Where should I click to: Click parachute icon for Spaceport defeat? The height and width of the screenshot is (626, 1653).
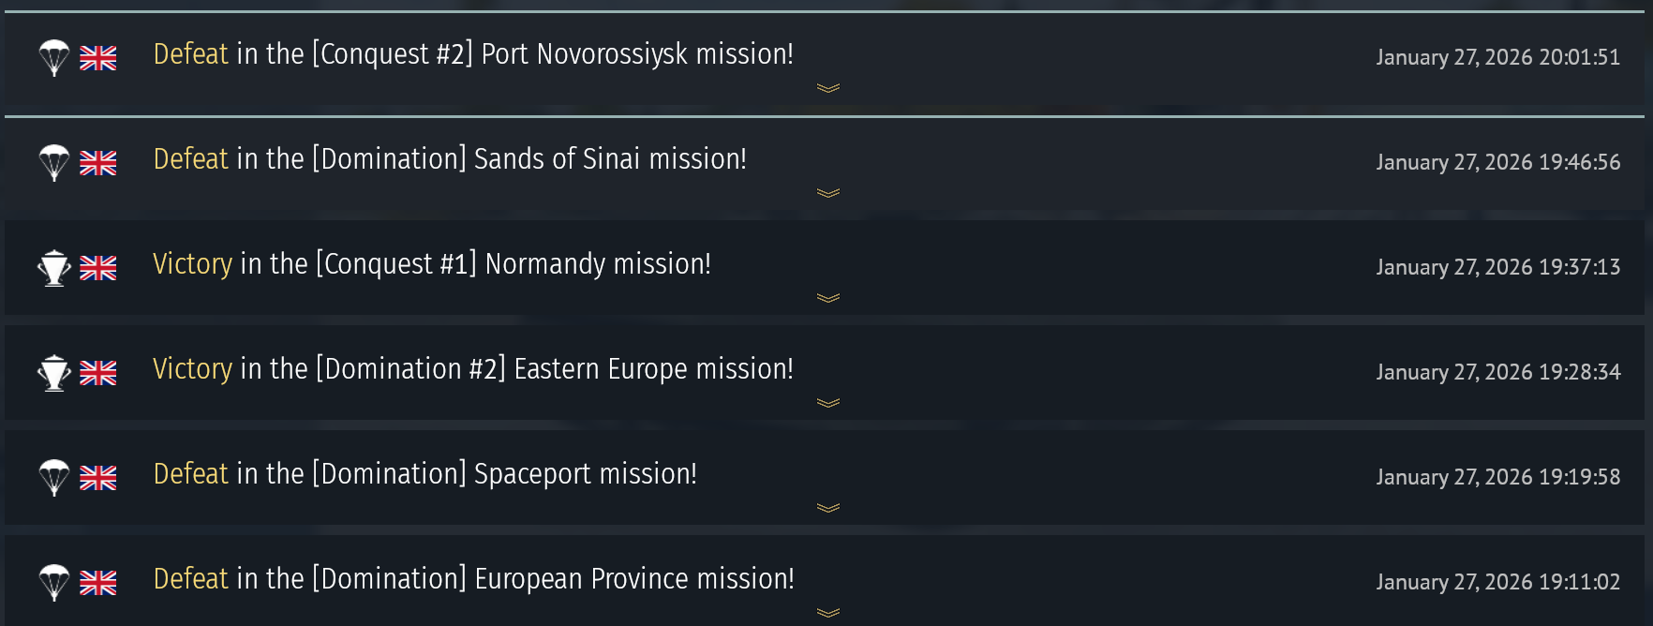click(54, 478)
